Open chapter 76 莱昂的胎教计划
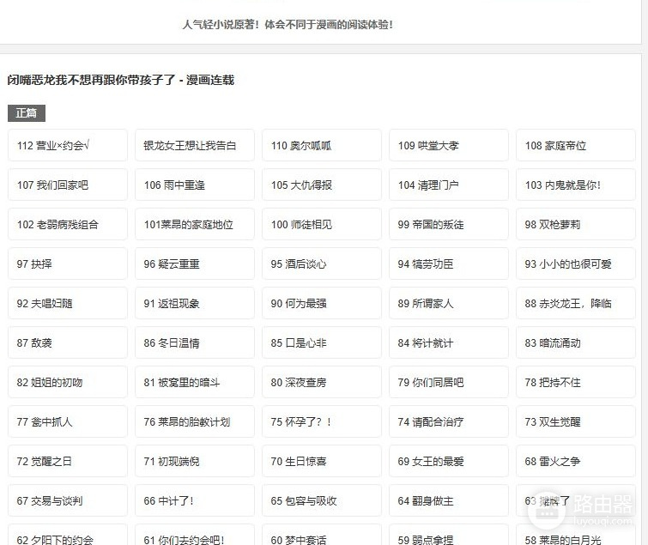This screenshot has height=545, width=648. point(195,421)
